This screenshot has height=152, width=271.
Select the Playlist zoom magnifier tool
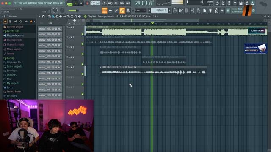point(76,16)
